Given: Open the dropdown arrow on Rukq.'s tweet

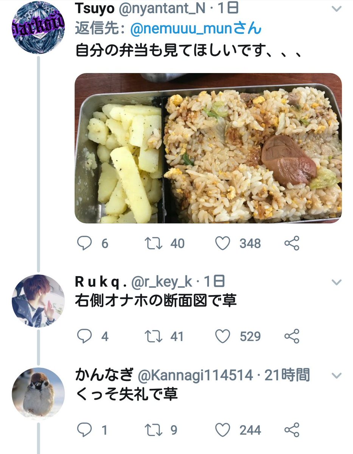Looking at the screenshot, I should [x=336, y=282].
